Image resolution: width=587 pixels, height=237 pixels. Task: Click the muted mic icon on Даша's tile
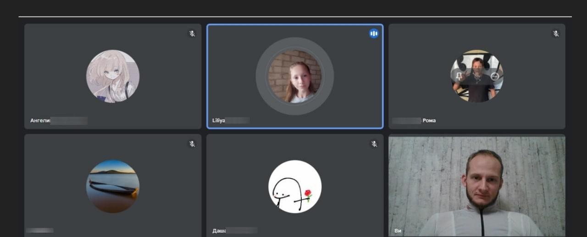[x=374, y=144]
